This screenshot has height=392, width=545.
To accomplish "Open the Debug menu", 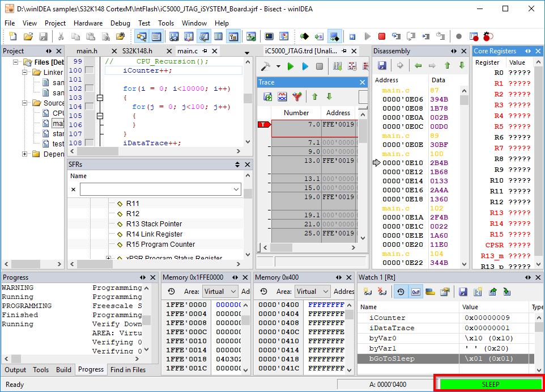I will tap(120, 23).
